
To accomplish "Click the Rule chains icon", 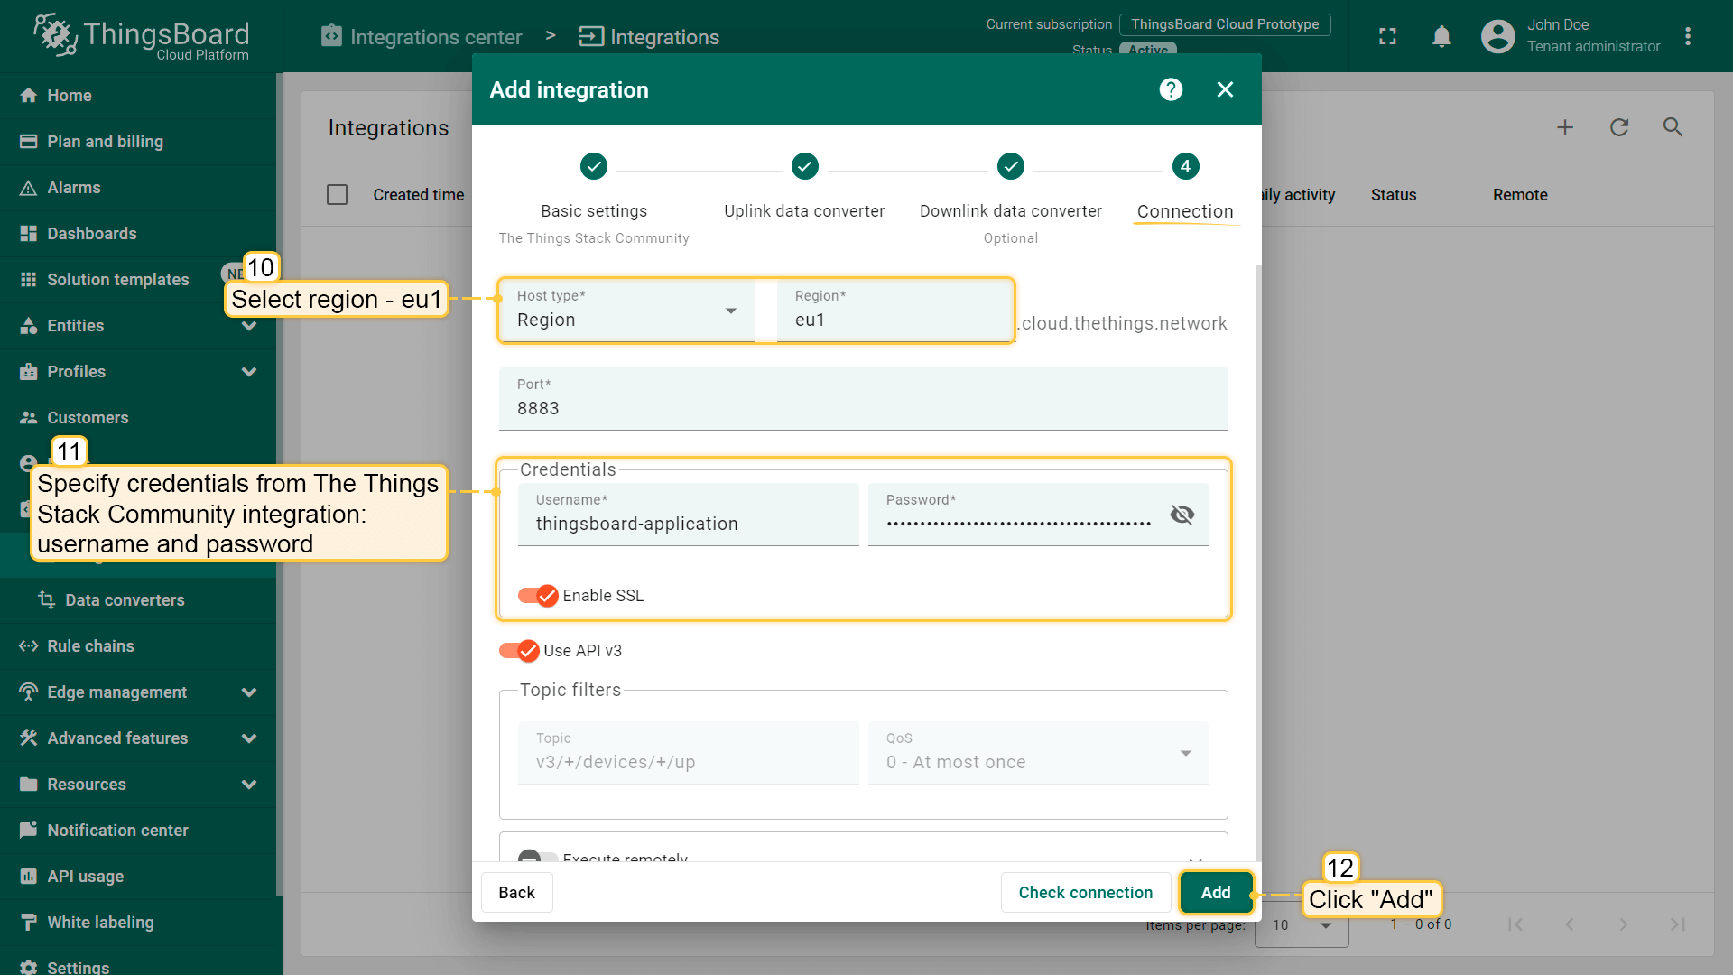I will 29,646.
